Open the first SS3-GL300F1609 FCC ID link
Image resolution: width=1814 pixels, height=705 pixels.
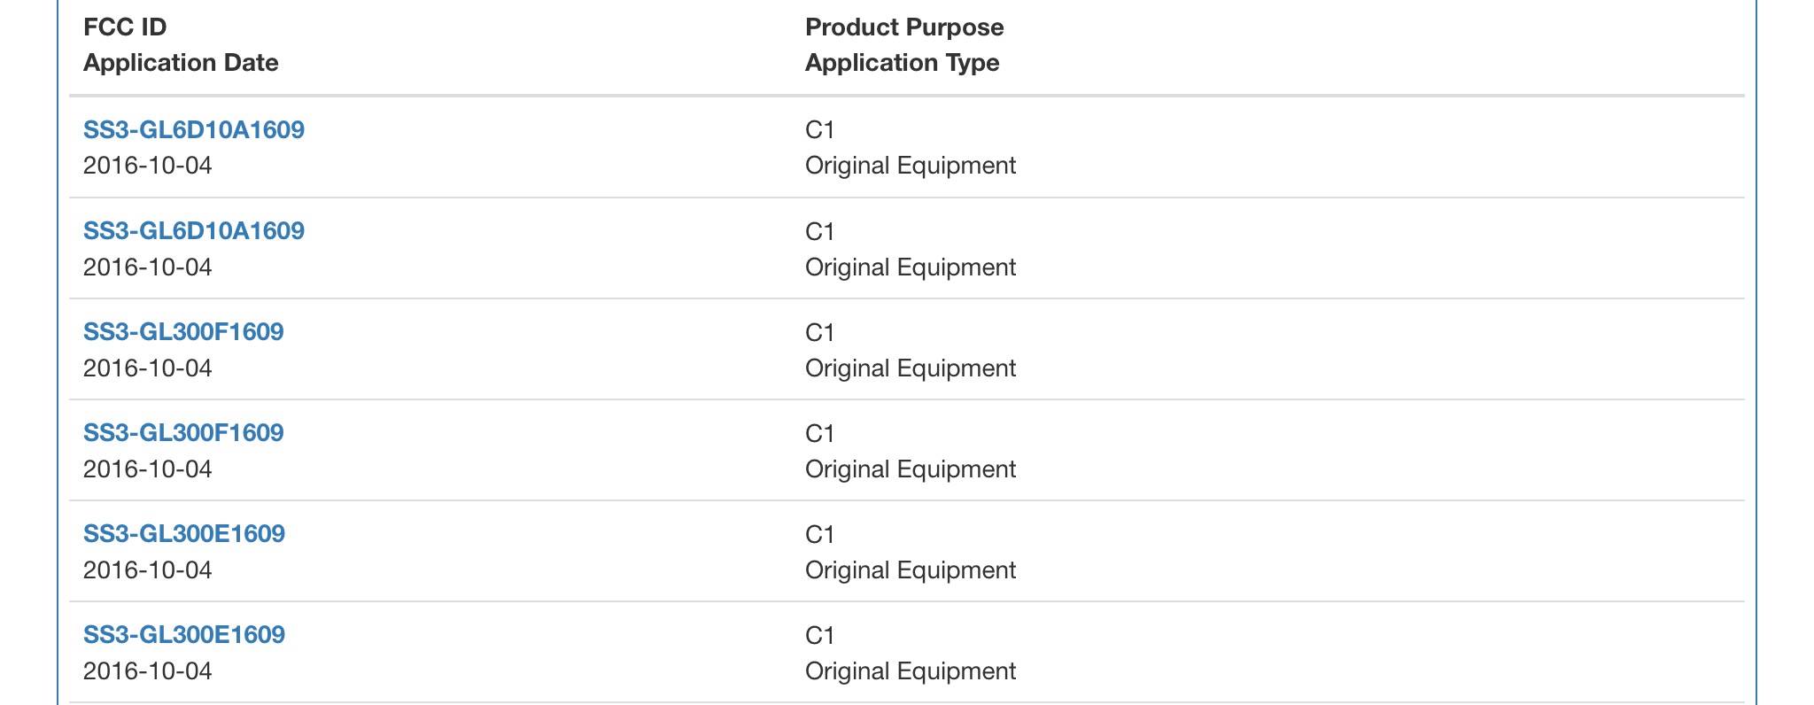point(183,332)
